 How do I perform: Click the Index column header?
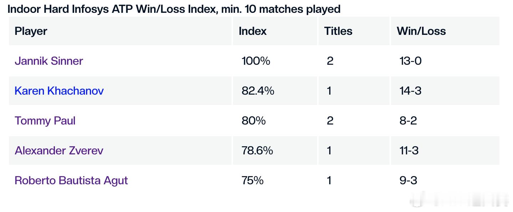253,31
